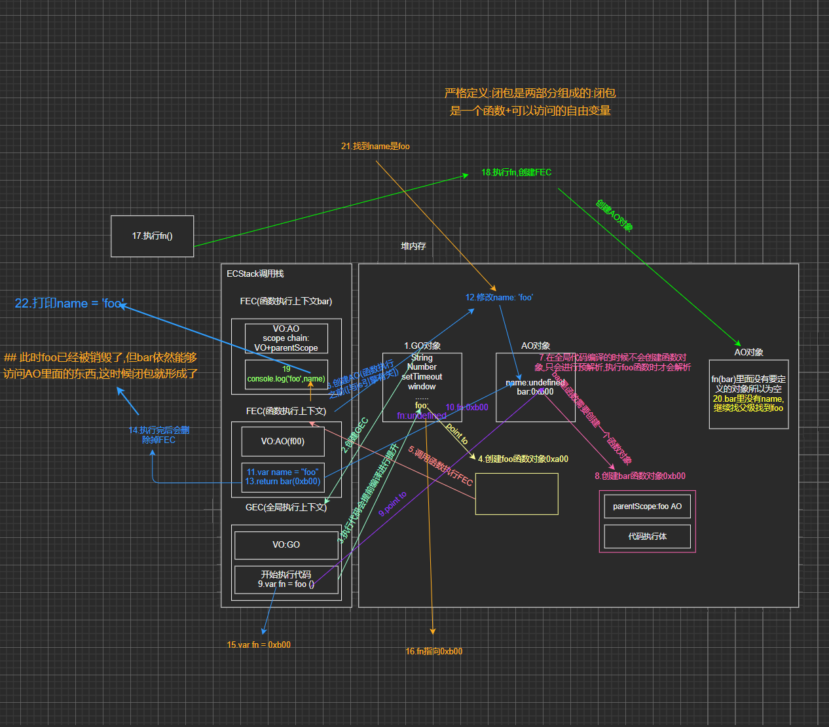Screen dimensions: 829x727
Task: Click the green "18.执行fn,创建FEC" label
Action: tap(516, 173)
